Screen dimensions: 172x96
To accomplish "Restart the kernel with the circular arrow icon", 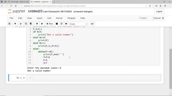I will [62, 24].
